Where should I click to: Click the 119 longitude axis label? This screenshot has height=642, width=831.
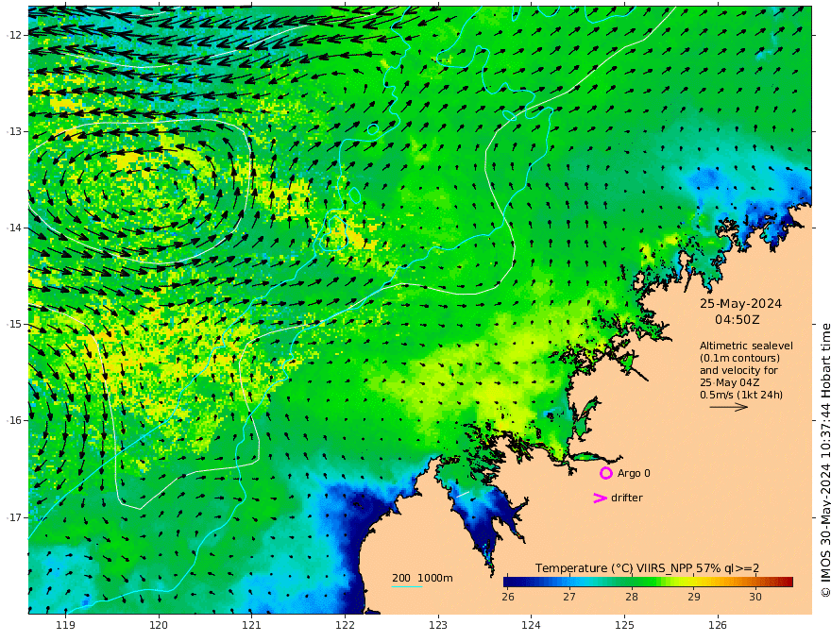point(66,625)
